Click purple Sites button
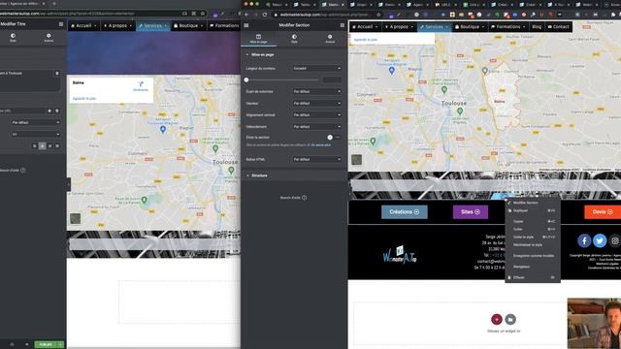Image resolution: width=621 pixels, height=349 pixels. [471, 212]
